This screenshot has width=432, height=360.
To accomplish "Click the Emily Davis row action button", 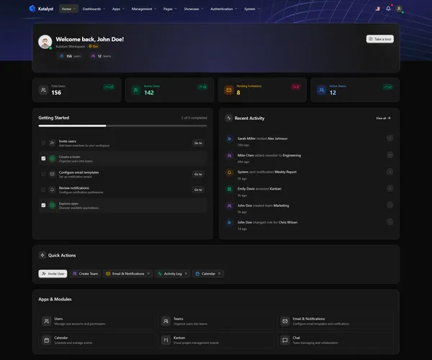I will coord(390,188).
